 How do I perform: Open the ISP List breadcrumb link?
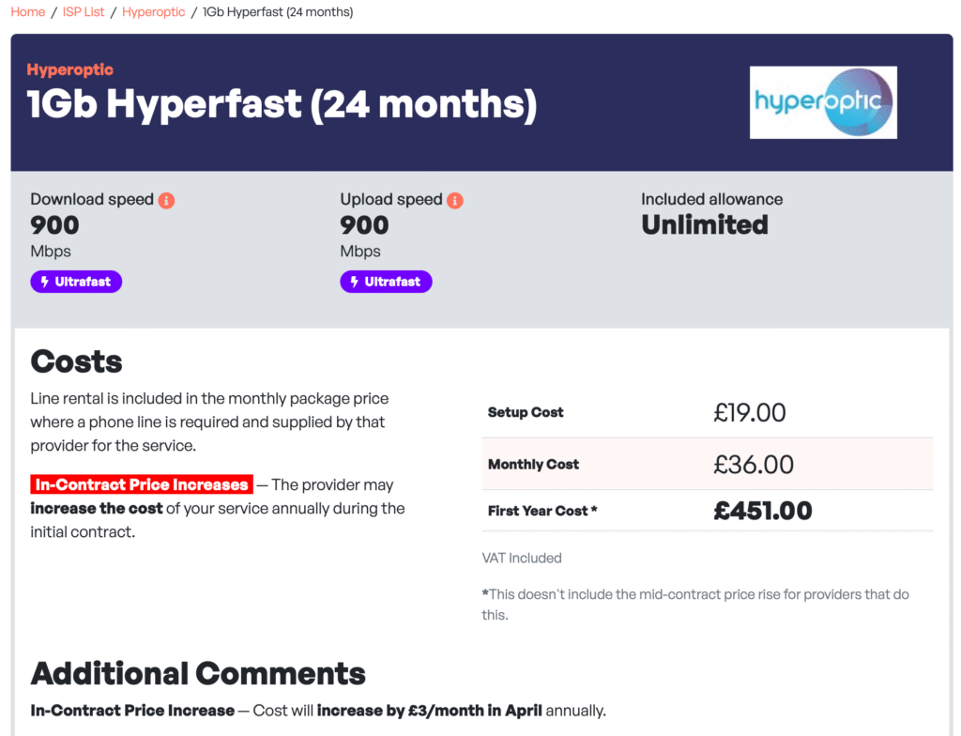(84, 12)
